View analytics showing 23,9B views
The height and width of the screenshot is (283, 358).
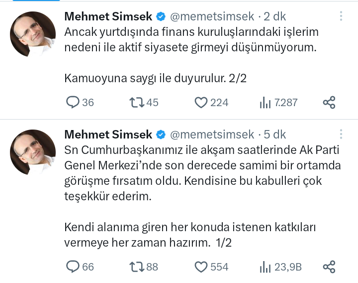click(265, 267)
